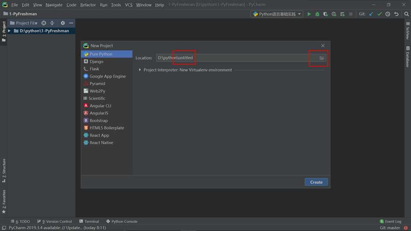The width and height of the screenshot is (411, 231).
Task: Open the Help menu
Action: click(x=159, y=5)
